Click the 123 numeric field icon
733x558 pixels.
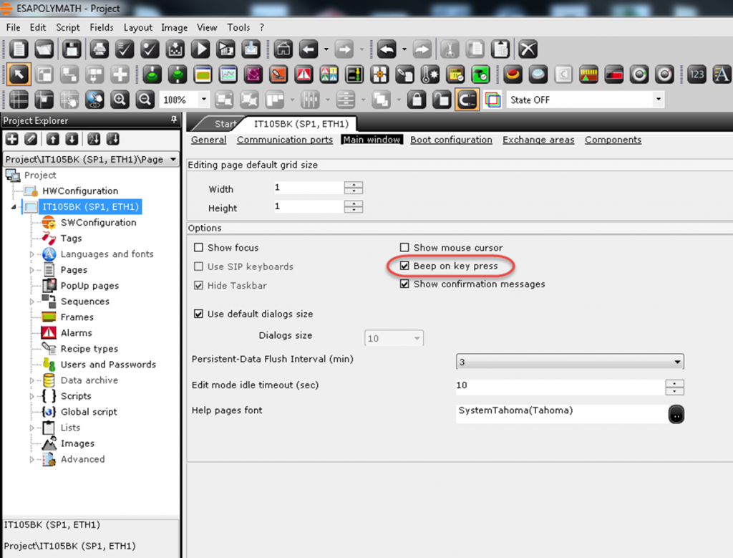[x=696, y=74]
